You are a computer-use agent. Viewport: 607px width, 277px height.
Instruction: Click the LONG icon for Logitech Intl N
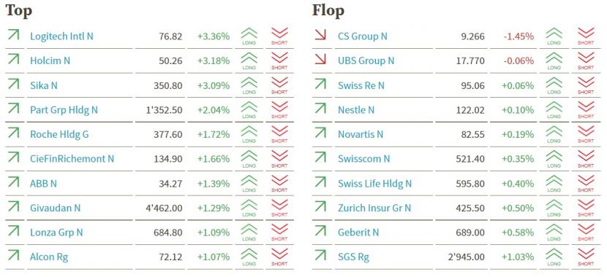(249, 36)
